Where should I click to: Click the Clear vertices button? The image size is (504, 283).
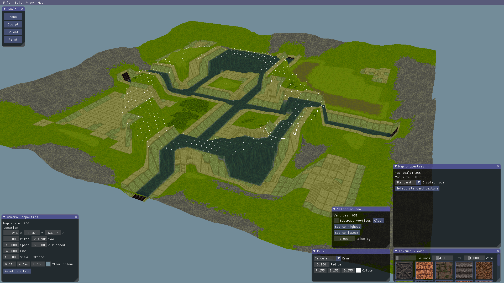point(378,220)
